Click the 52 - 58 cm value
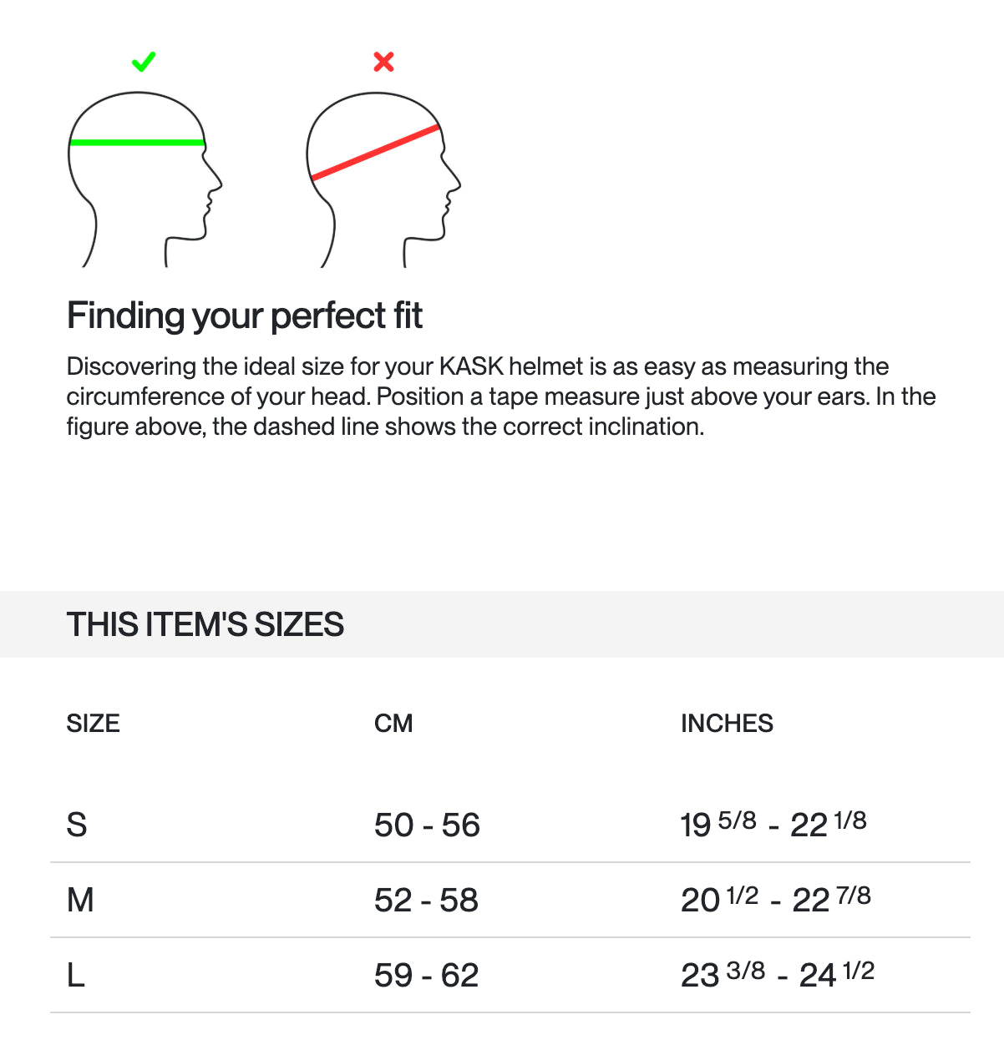Viewport: 1004px width, 1055px height. (x=426, y=901)
